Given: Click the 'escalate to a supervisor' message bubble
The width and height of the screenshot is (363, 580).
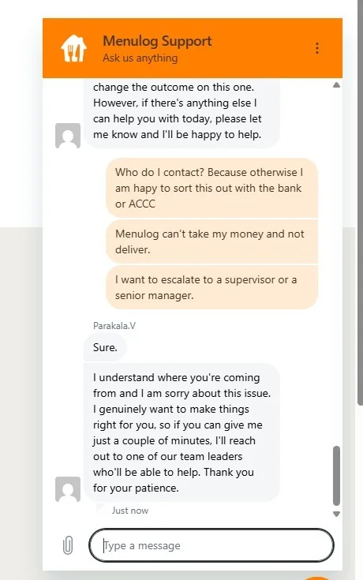Looking at the screenshot, I should [212, 287].
